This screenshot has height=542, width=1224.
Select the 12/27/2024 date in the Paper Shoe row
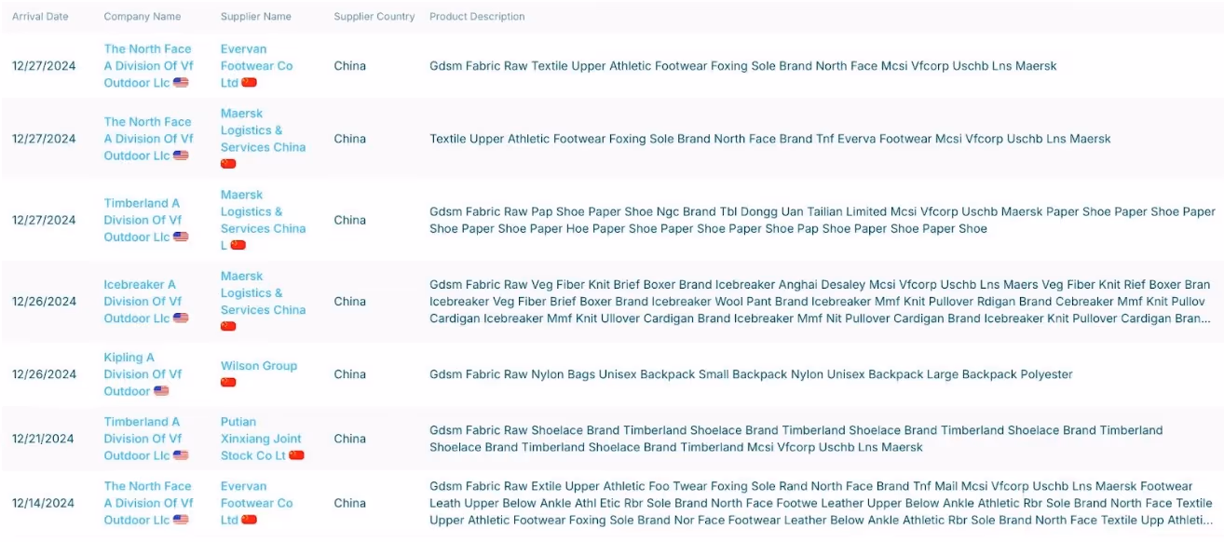click(44, 220)
